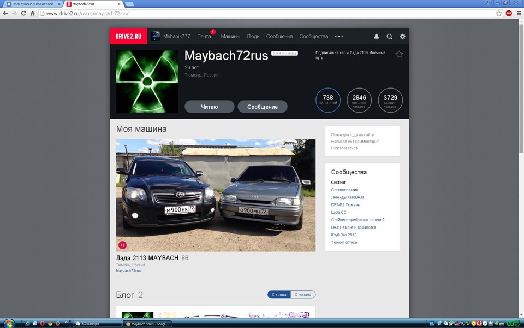The height and width of the screenshot is (328, 524).
Task: Open the Windows Start orb
Action: [9, 324]
